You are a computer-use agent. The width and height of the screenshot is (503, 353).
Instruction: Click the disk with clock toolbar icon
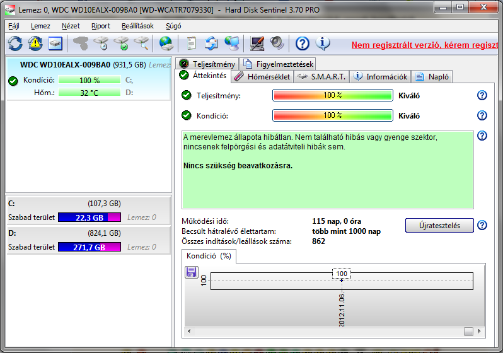(x=101, y=43)
